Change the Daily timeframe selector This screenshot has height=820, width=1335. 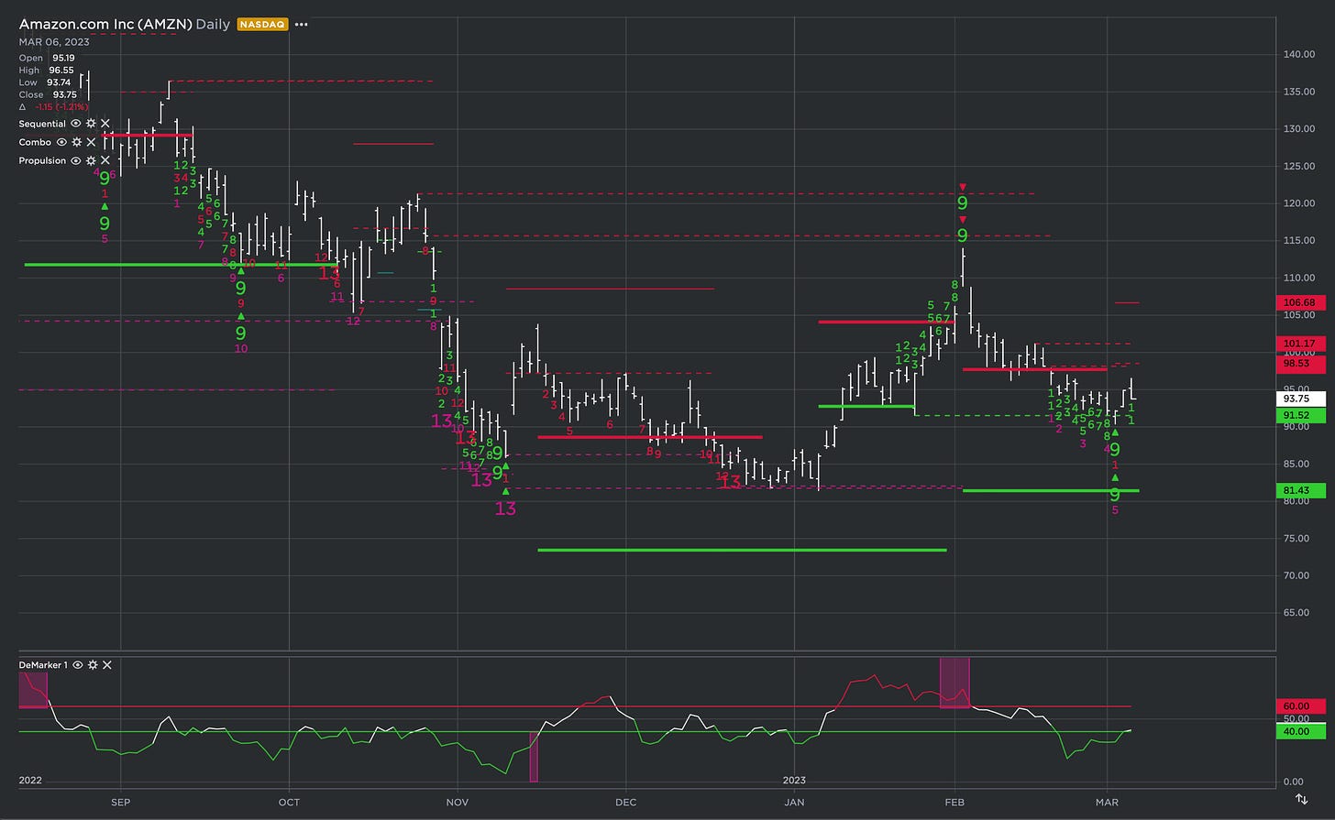tap(213, 25)
